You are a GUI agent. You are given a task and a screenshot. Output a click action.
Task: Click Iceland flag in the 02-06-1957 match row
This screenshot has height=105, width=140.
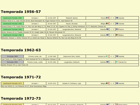click(x=117, y=18)
